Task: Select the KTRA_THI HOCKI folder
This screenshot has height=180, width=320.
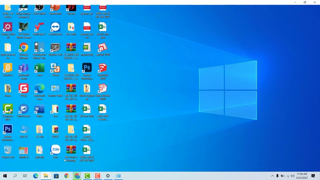Action: [x=8, y=11]
